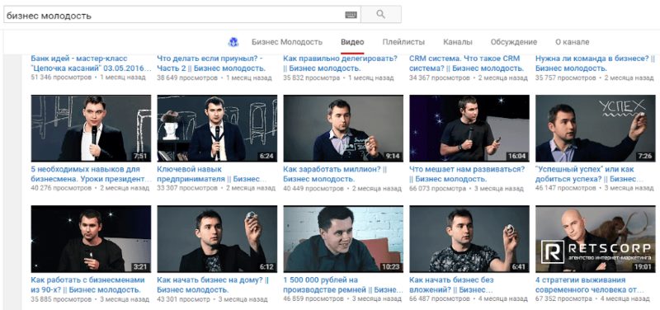Open Что мешает нам развиваться? title link

pos(467,174)
